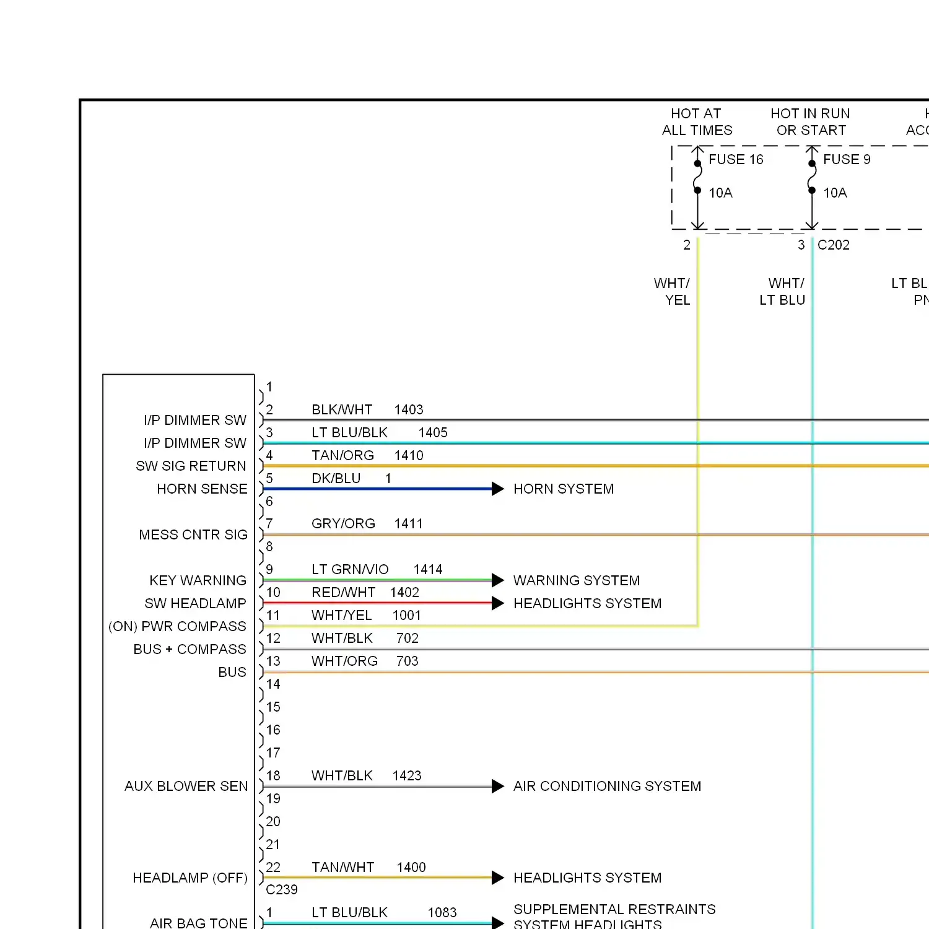Click the AUX BLOWER SEN pin label
Screen dimensions: 929x929
(x=186, y=787)
